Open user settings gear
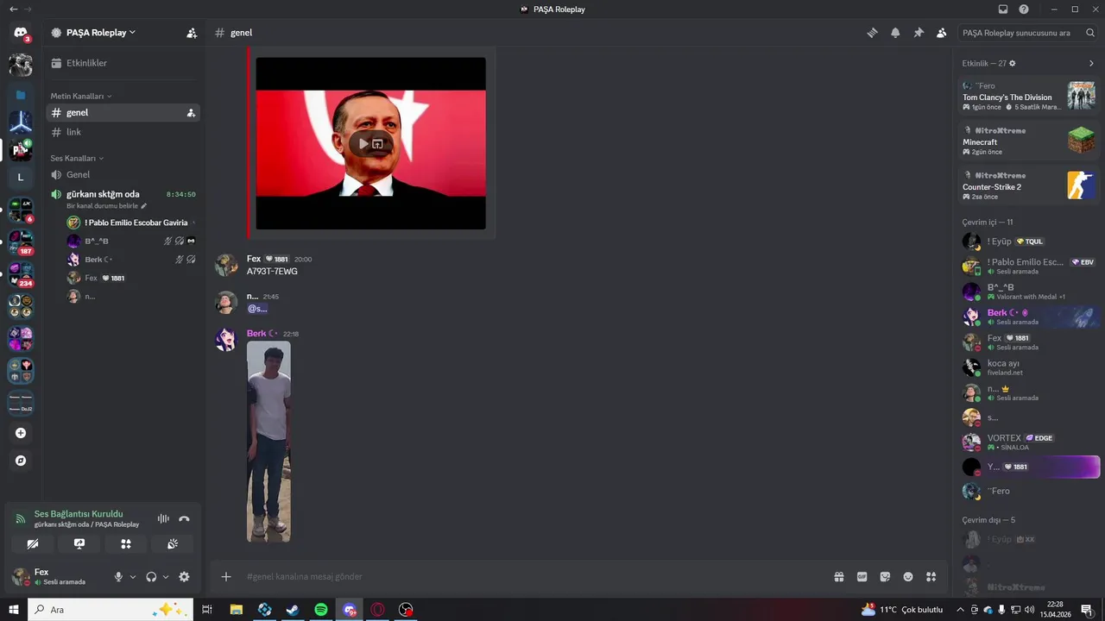The height and width of the screenshot is (621, 1105). 184,577
